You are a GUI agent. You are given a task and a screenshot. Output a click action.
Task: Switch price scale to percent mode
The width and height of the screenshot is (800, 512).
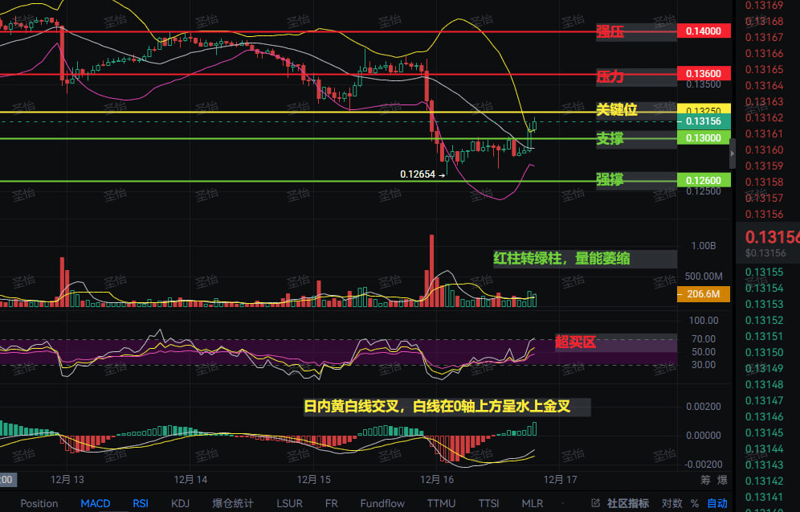coord(695,503)
